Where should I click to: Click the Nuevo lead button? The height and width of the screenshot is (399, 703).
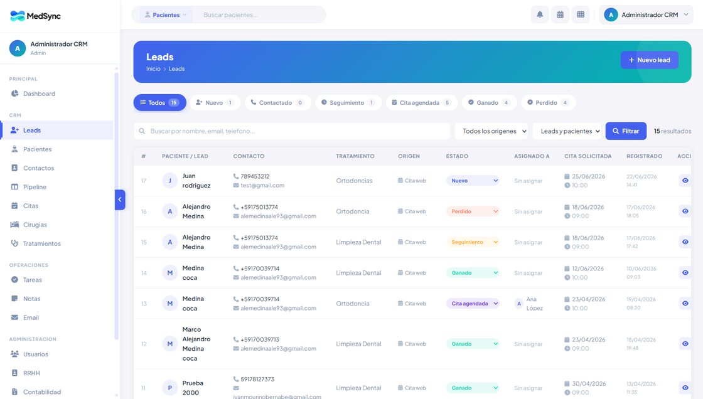point(649,60)
